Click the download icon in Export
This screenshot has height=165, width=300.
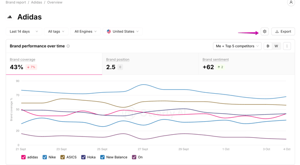tap(277, 31)
